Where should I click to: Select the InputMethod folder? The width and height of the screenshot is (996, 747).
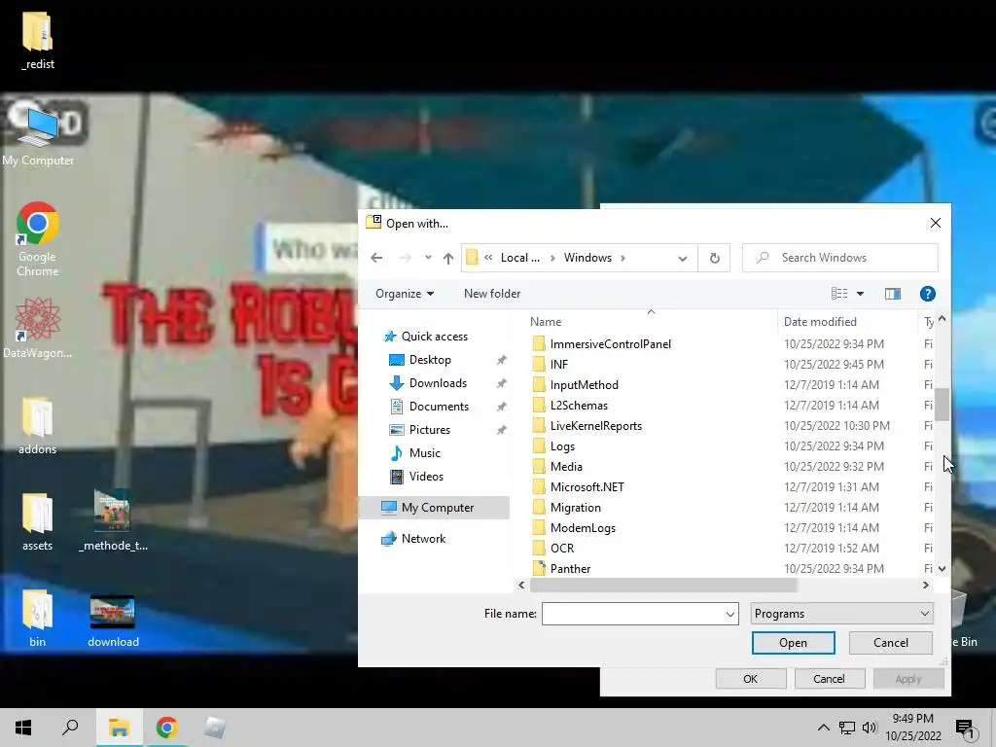coord(584,385)
